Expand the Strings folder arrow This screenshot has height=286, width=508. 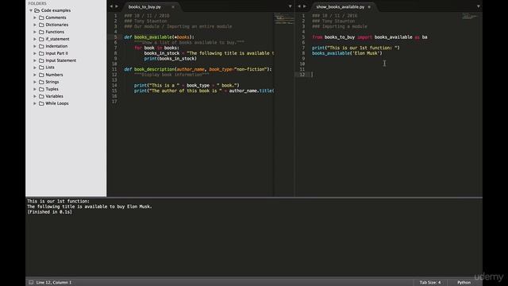pos(35,82)
